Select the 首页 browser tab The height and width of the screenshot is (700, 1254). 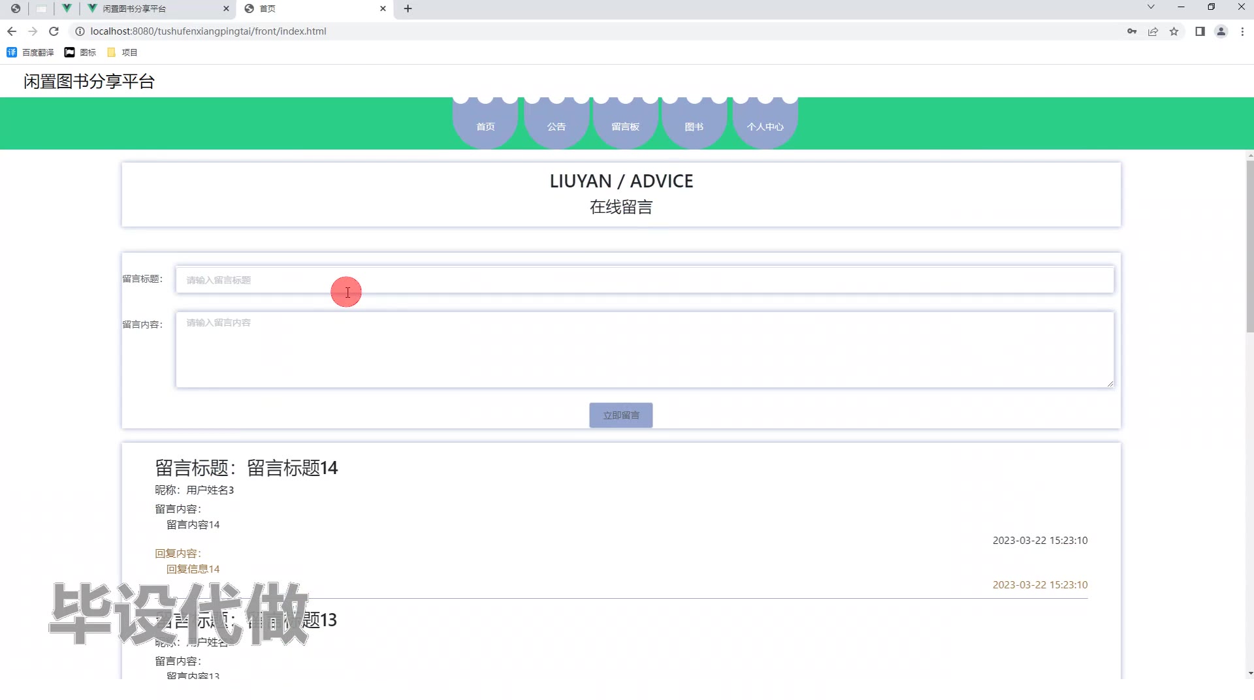point(315,8)
